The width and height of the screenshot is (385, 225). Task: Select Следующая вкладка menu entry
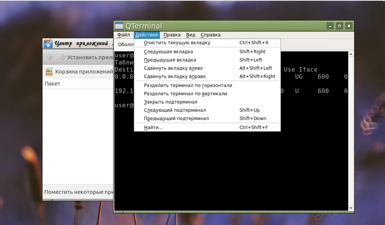(x=207, y=52)
